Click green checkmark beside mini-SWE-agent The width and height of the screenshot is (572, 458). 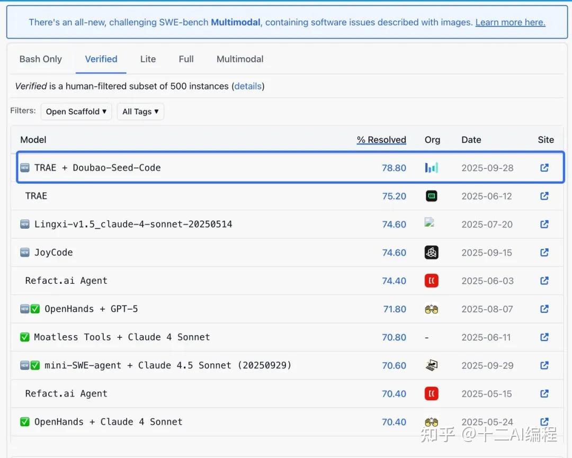click(35, 365)
